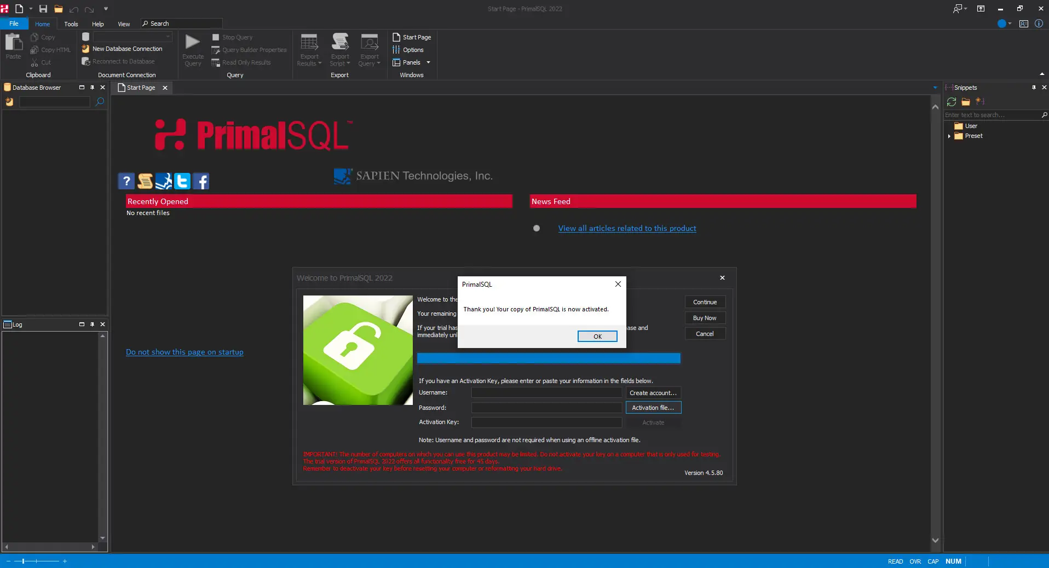Open the Facebook icon on Start Page
Image resolution: width=1049 pixels, height=568 pixels.
201,181
